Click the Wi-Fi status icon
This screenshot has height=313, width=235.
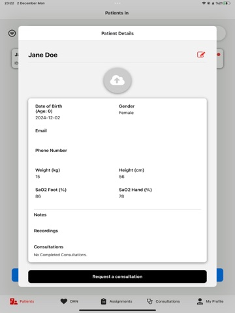coord(204,3)
